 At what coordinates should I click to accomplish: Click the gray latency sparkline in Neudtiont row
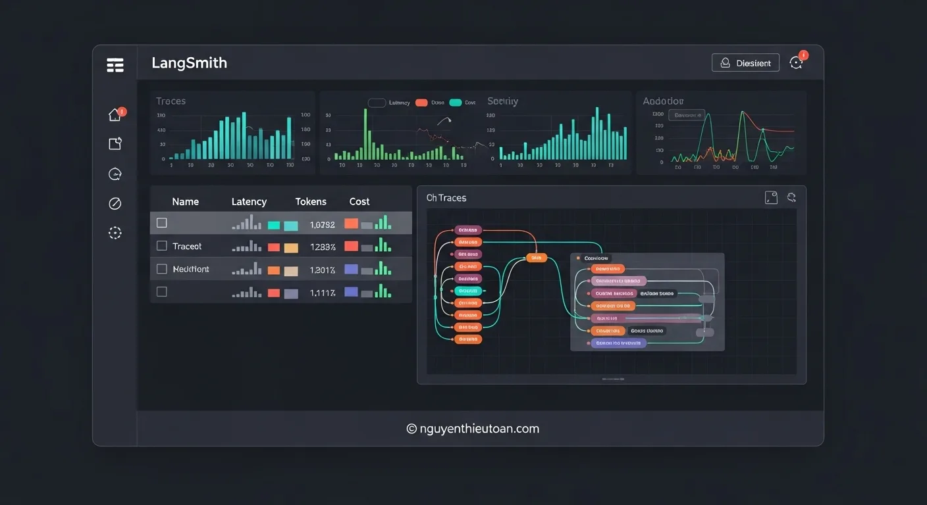tap(246, 269)
